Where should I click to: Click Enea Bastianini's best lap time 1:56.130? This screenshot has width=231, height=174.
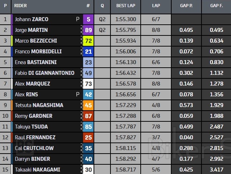click(x=126, y=63)
